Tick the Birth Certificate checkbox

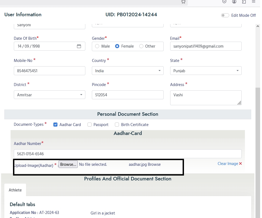pos(117,125)
